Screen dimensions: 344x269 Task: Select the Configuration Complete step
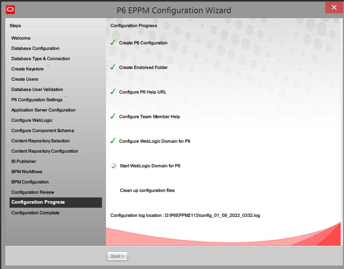(x=35, y=213)
